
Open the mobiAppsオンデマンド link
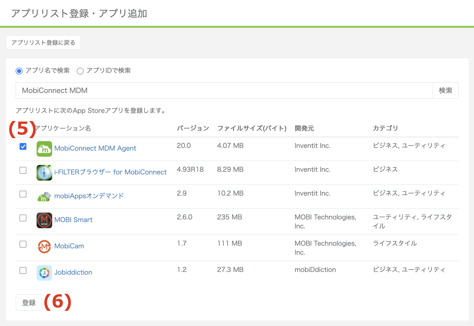tap(89, 196)
